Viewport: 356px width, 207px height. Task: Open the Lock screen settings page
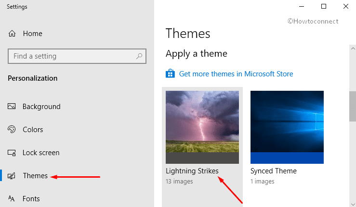coord(41,153)
